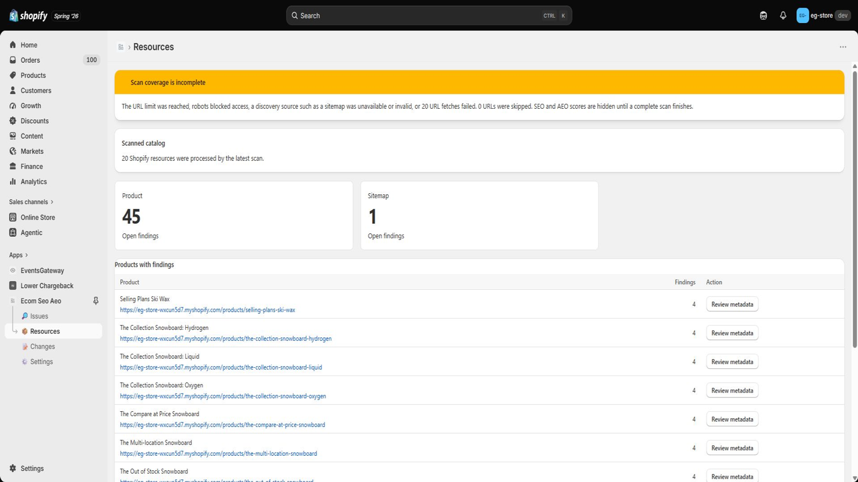This screenshot has width=858, height=482.
Task: Open the collection-snowboard-liquid product URL
Action: (x=221, y=367)
